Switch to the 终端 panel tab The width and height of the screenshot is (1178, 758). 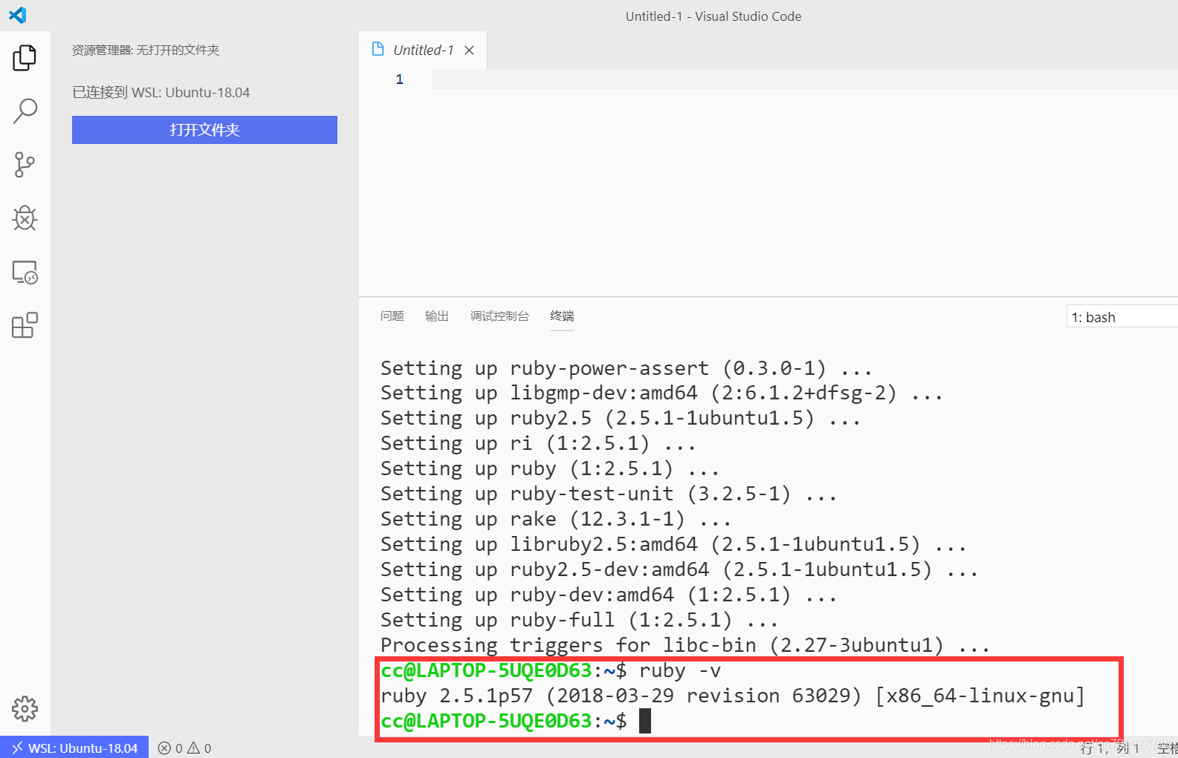[562, 316]
